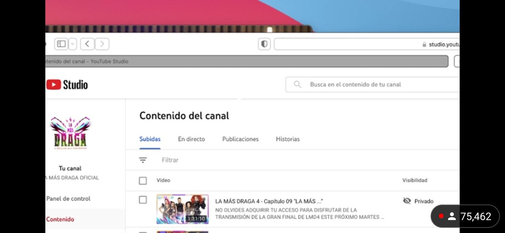The height and width of the screenshot is (233, 505).
Task: Open the Publicaciones tab
Action: 240,139
